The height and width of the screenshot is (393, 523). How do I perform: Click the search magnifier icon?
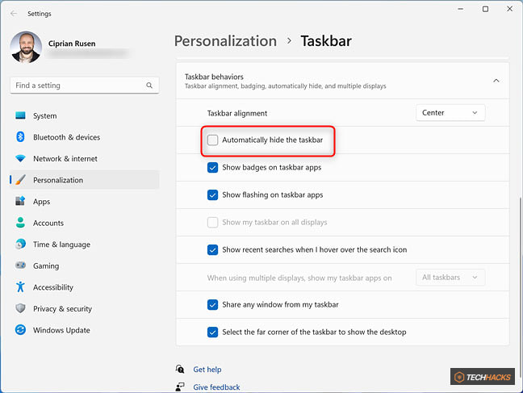click(149, 86)
